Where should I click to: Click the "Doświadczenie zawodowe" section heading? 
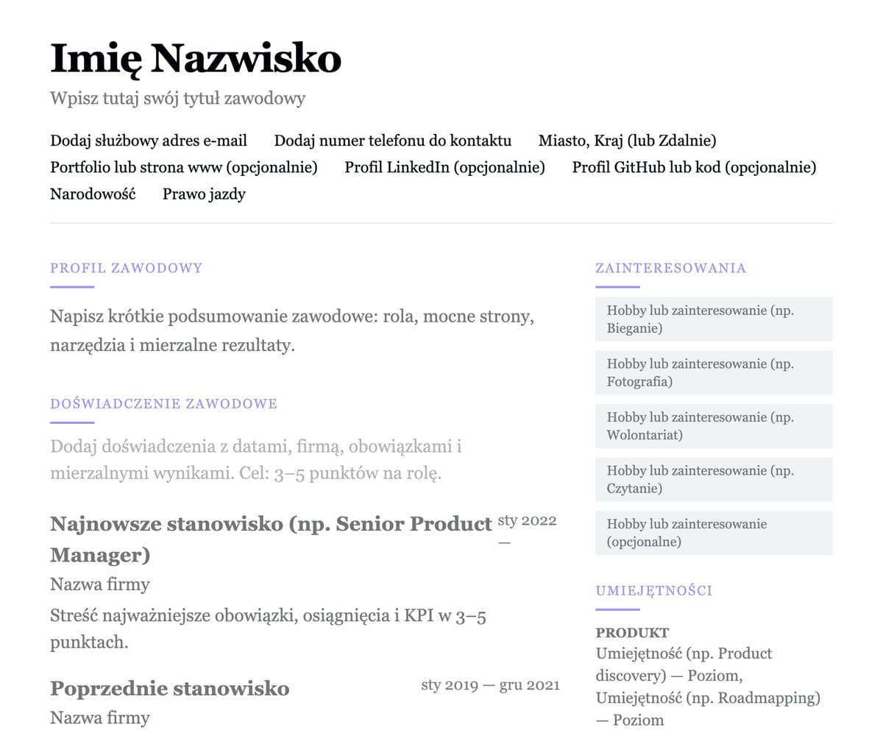tap(163, 403)
